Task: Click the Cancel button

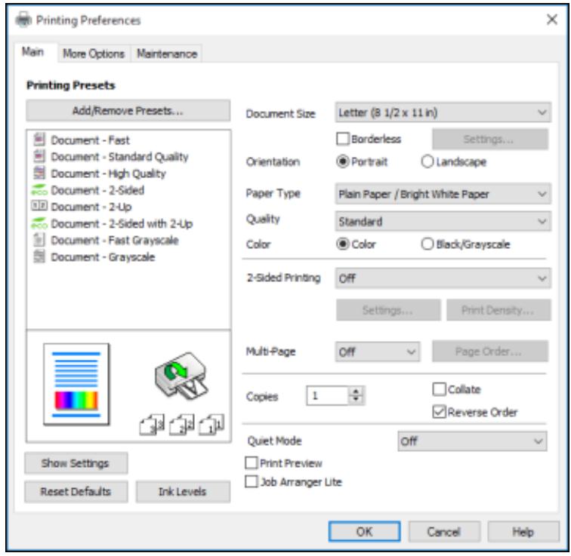Action: (x=444, y=532)
